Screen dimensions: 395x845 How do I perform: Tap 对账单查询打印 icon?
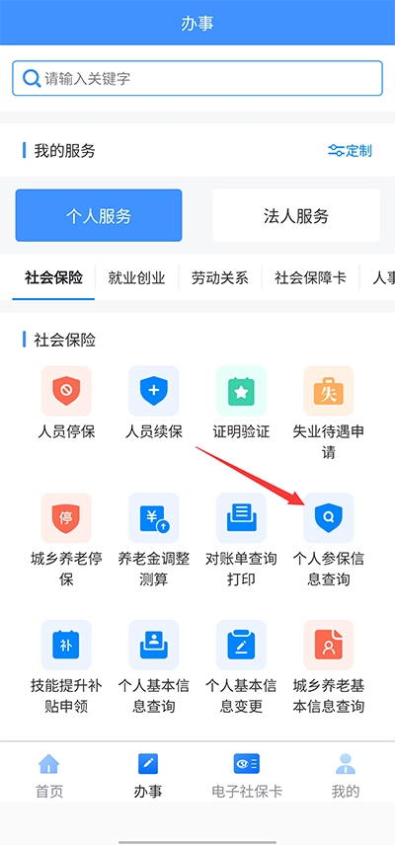click(x=241, y=517)
